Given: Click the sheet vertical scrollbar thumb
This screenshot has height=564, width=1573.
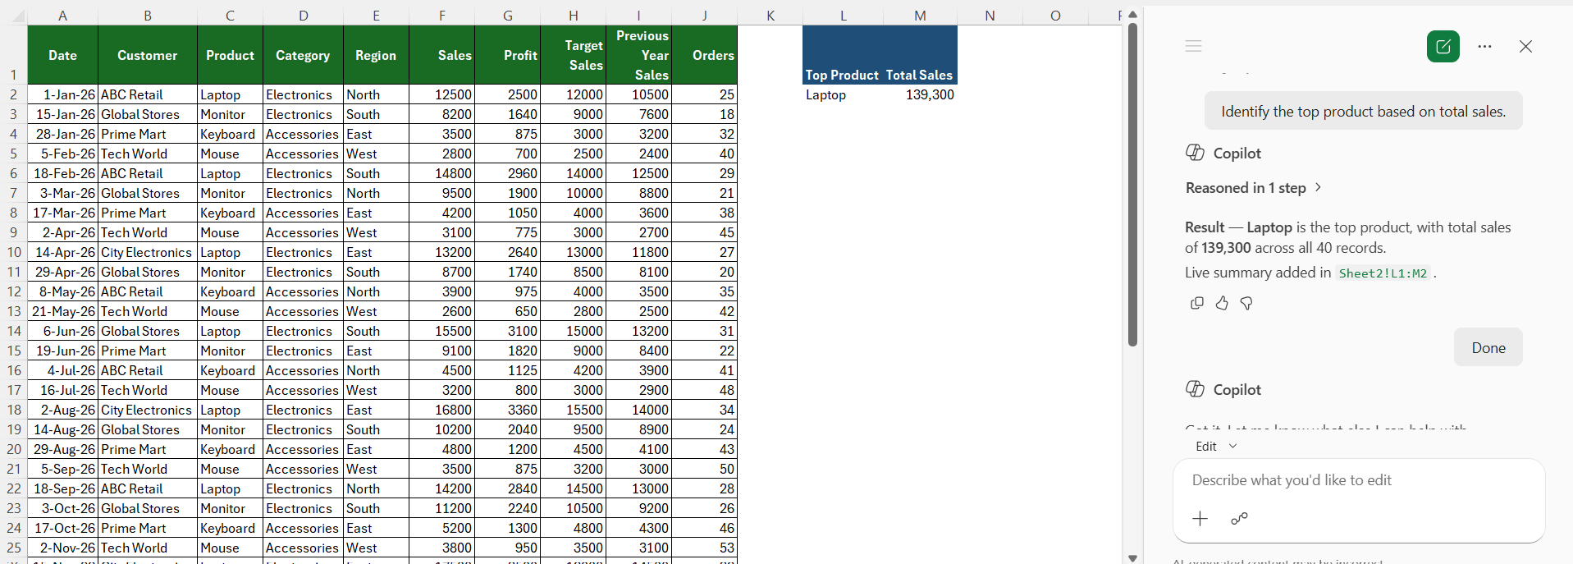Looking at the screenshot, I should pos(1132,185).
